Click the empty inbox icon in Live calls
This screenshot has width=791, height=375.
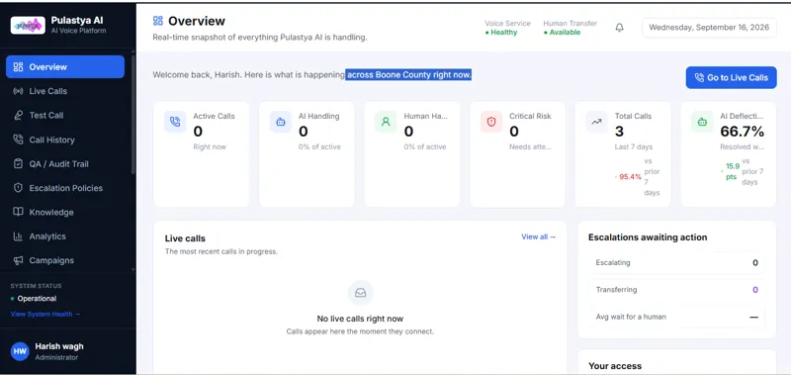point(360,293)
